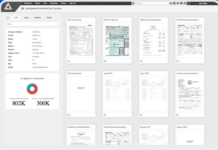The image size is (218, 150).
Task: Open the Reporting menu
Action: [x=54, y=3]
